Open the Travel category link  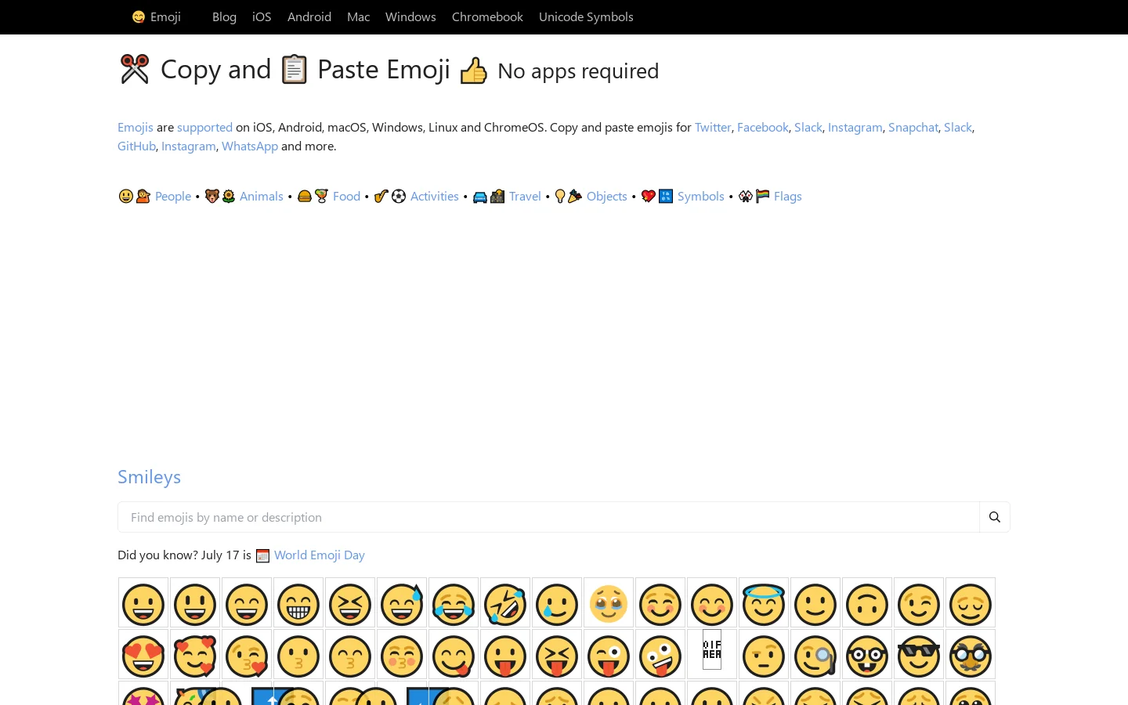coord(525,196)
